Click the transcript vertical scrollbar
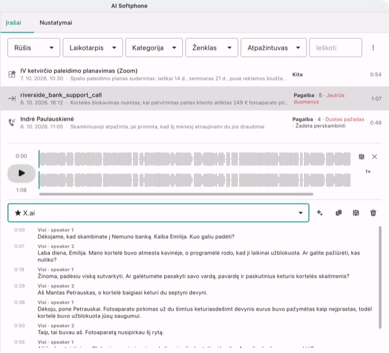 [x=380, y=277]
